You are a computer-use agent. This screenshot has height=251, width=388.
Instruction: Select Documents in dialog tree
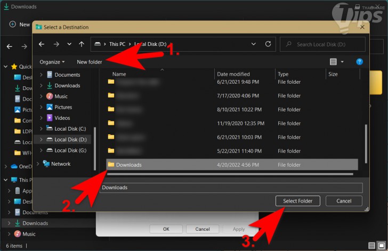coord(67,75)
